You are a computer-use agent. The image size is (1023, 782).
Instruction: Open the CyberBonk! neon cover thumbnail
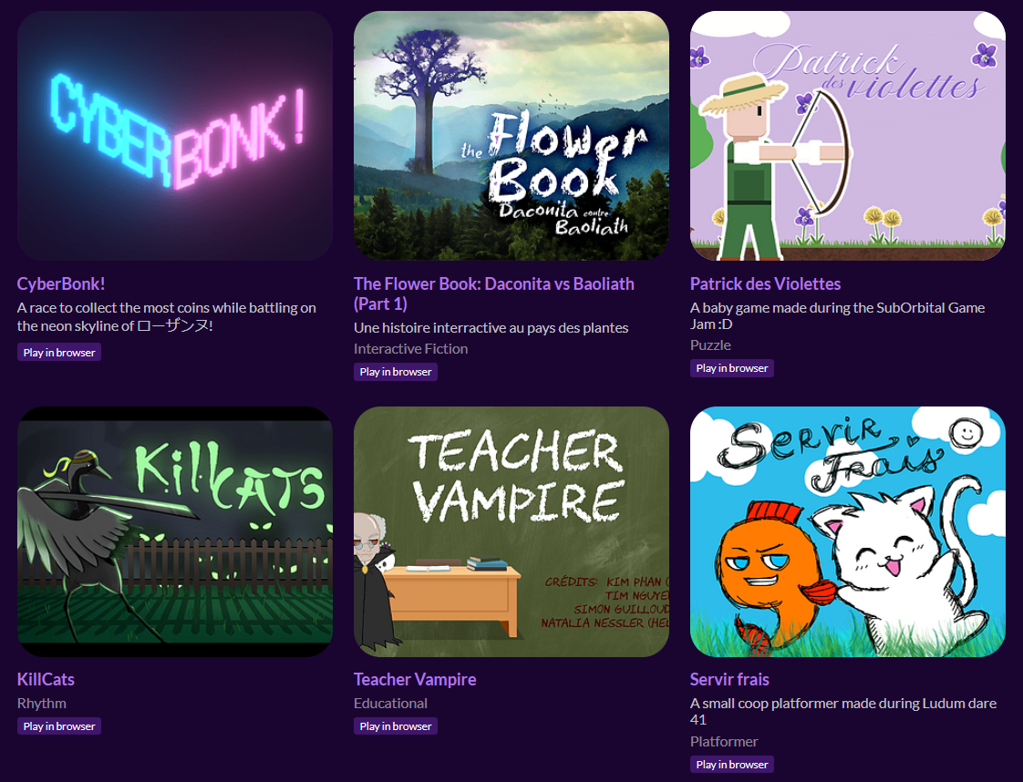tap(175, 136)
